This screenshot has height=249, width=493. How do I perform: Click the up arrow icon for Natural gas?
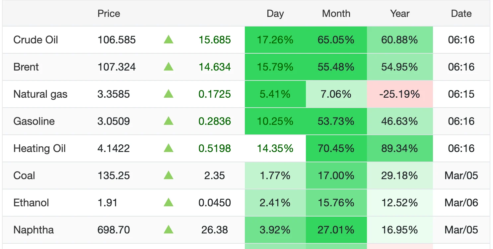169,94
